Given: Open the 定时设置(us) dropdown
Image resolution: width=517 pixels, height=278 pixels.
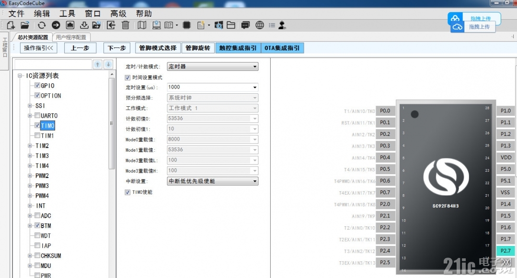Looking at the screenshot, I should [212, 87].
